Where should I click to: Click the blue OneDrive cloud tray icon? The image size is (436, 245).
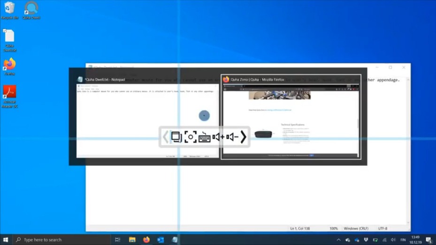point(357,240)
